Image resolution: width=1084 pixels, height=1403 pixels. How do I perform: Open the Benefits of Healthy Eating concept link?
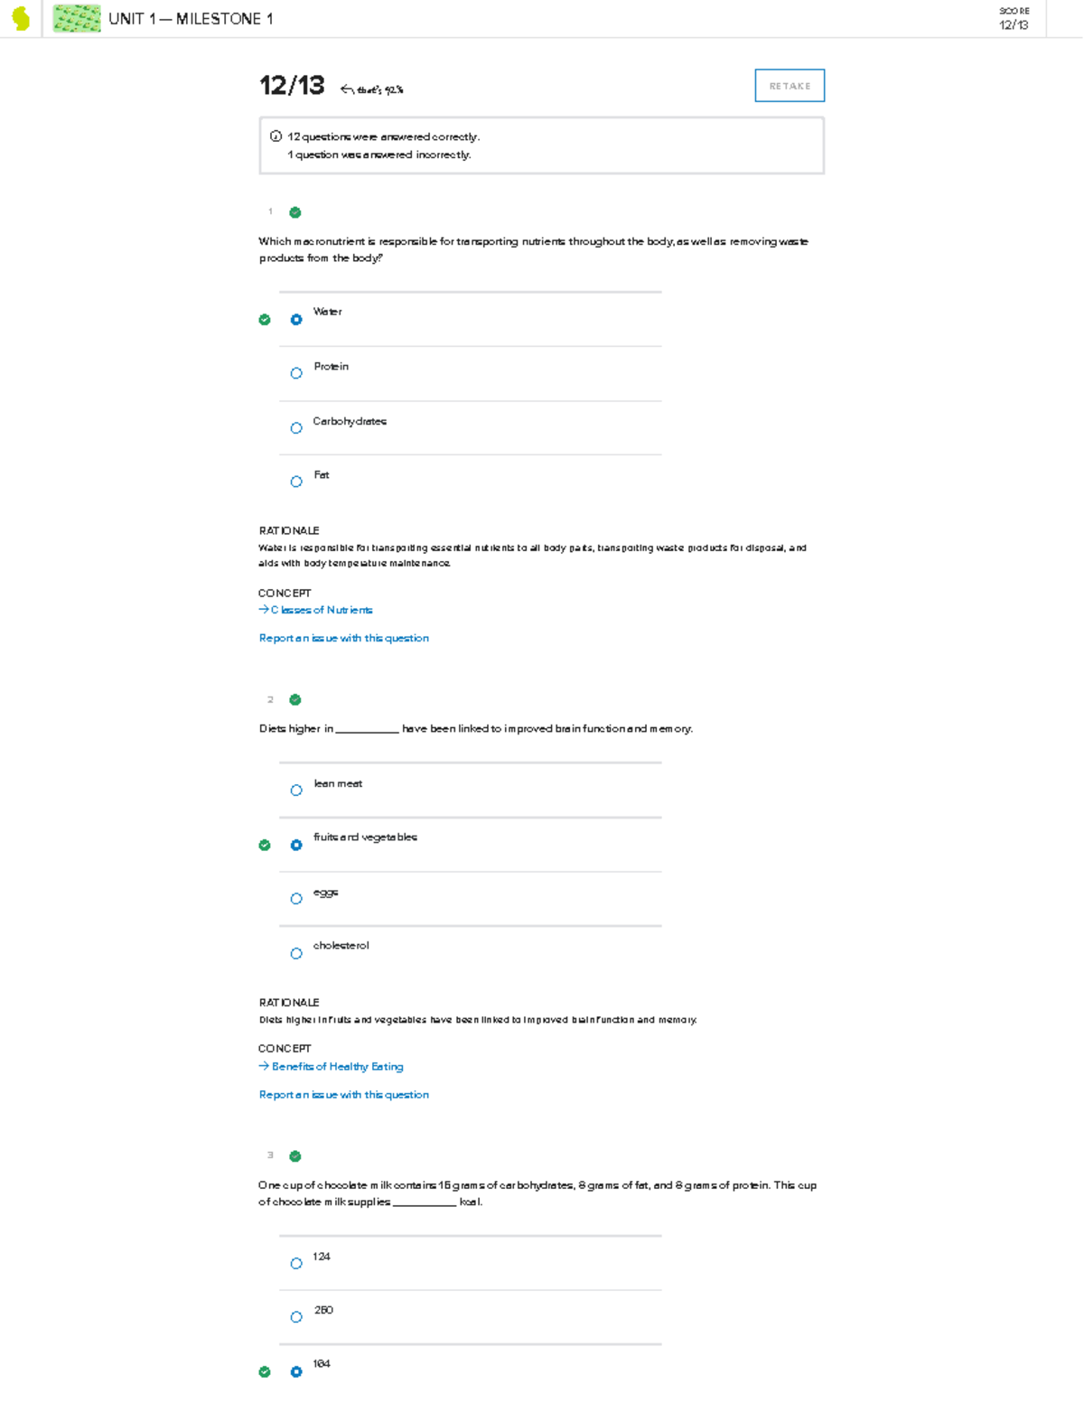(x=337, y=1066)
